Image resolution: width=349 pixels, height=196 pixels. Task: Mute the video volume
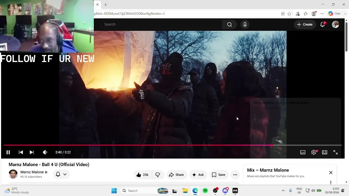point(45,152)
